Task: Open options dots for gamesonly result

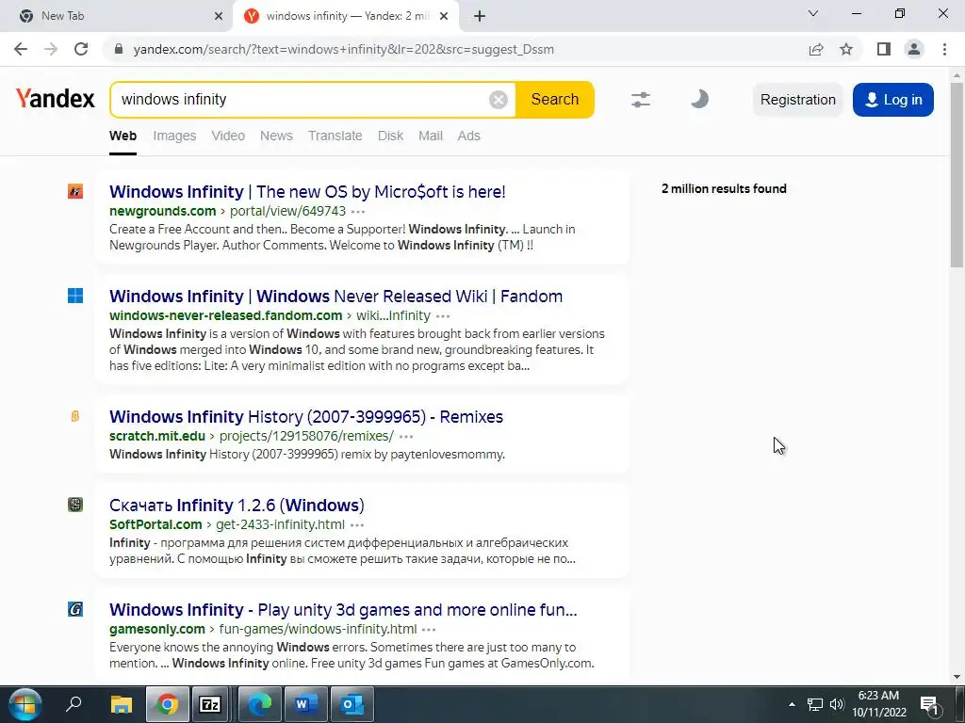Action: pyautogui.click(x=429, y=630)
